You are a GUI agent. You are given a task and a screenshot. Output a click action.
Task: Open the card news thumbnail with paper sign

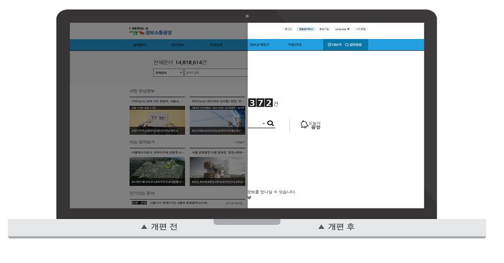157,120
